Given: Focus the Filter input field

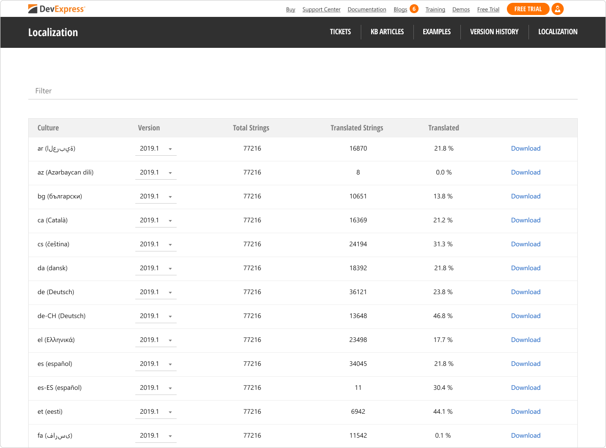Looking at the screenshot, I should 303,91.
